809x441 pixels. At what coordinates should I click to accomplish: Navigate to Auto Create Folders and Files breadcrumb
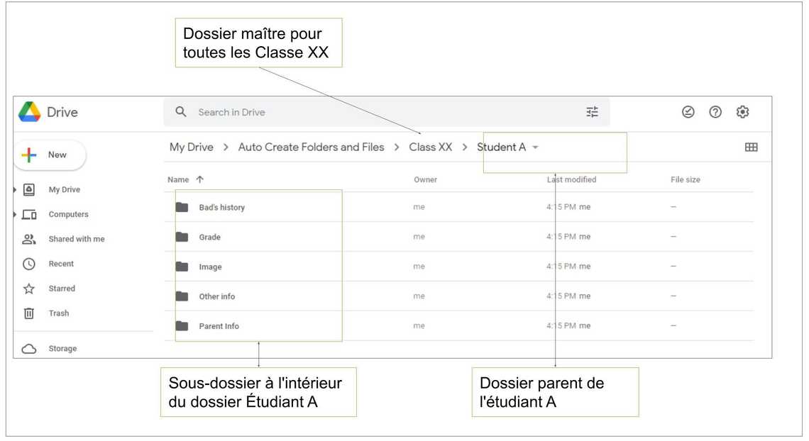(311, 147)
